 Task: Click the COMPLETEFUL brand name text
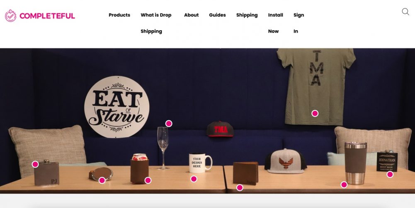pyautogui.click(x=47, y=16)
